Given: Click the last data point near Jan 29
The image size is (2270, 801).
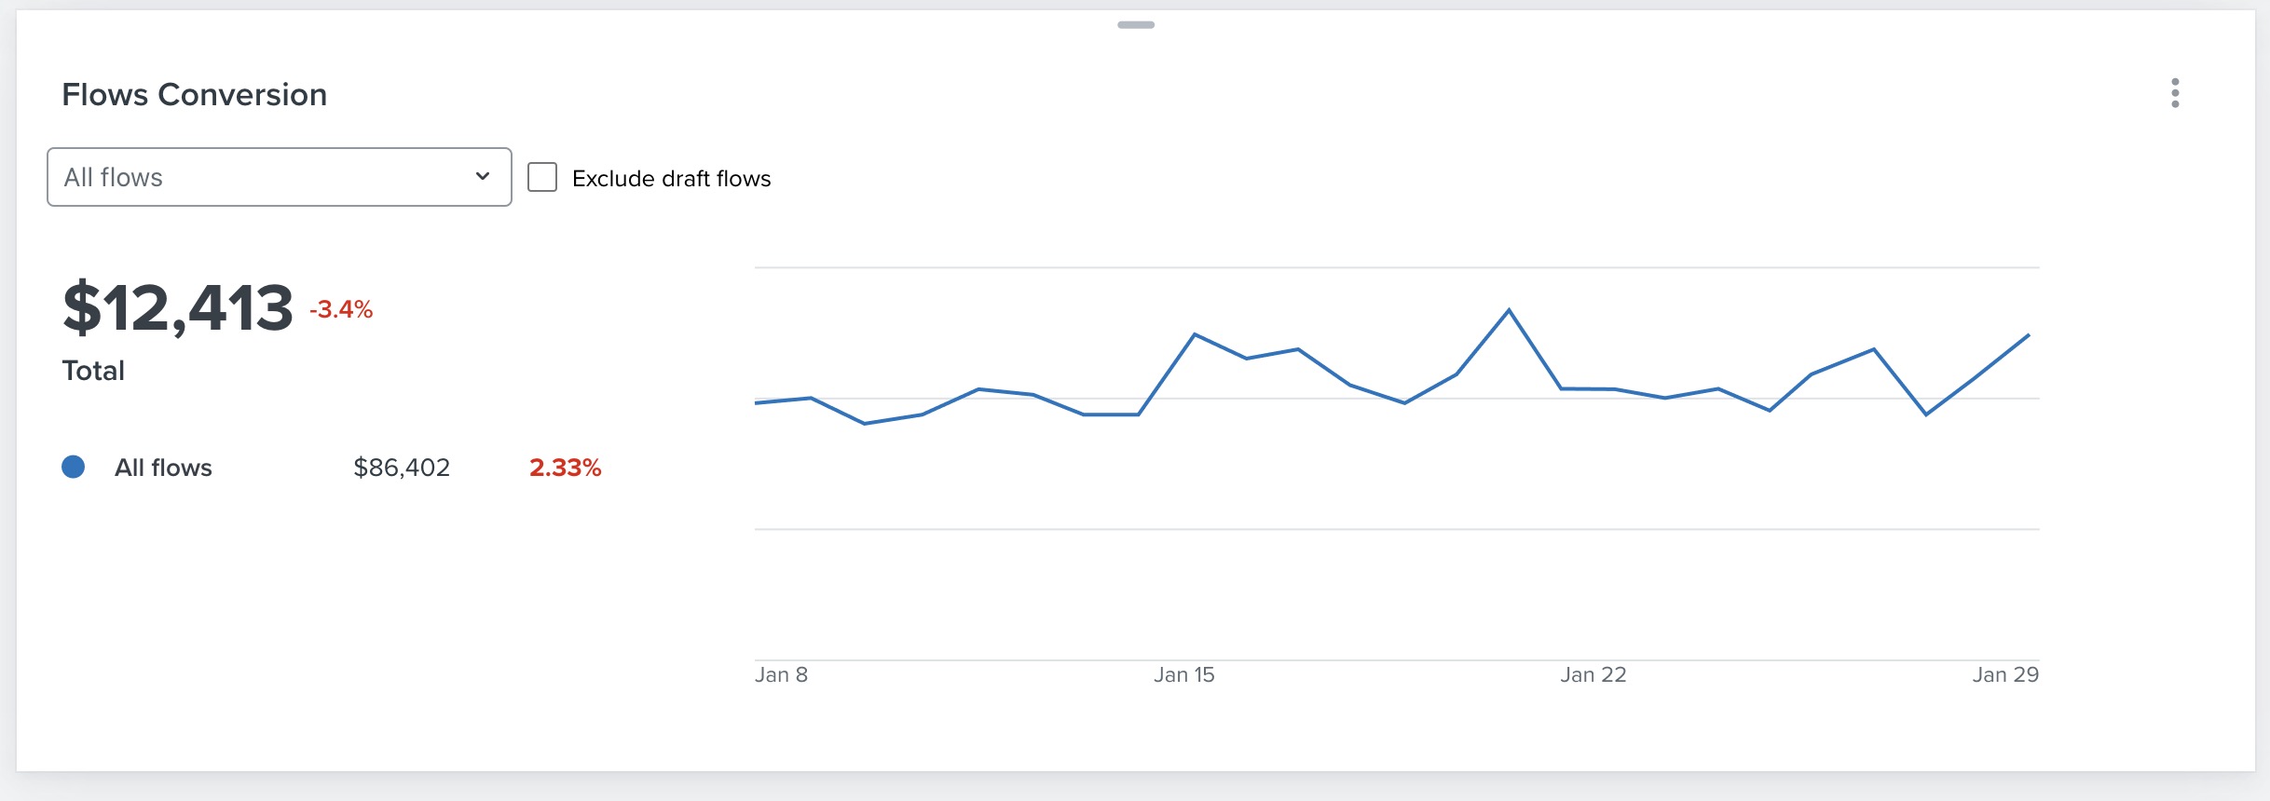Looking at the screenshot, I should (x=2031, y=334).
